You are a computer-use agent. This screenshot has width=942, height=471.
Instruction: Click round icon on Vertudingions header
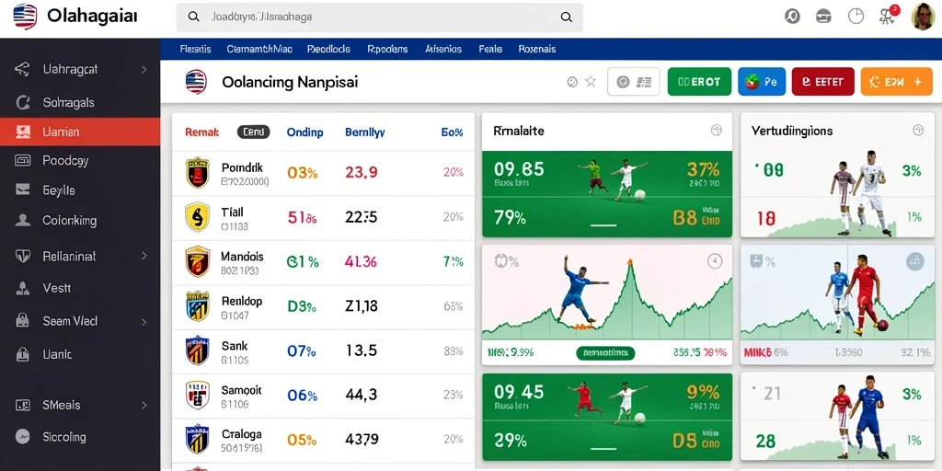[917, 130]
